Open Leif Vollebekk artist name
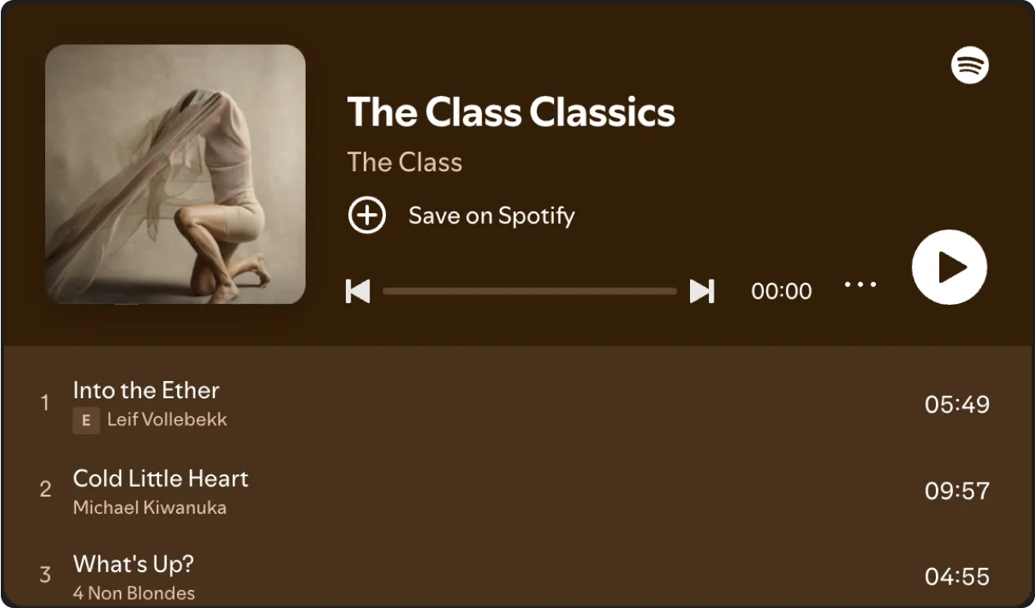This screenshot has height=608, width=1035. click(167, 420)
